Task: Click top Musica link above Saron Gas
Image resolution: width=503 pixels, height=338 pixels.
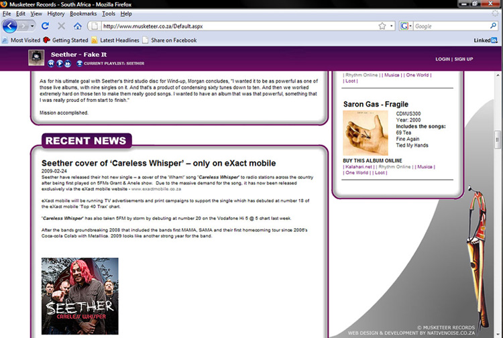Action: (x=392, y=75)
